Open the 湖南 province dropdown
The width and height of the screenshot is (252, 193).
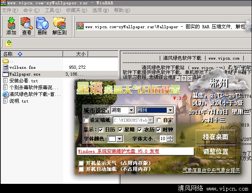coord(131,110)
